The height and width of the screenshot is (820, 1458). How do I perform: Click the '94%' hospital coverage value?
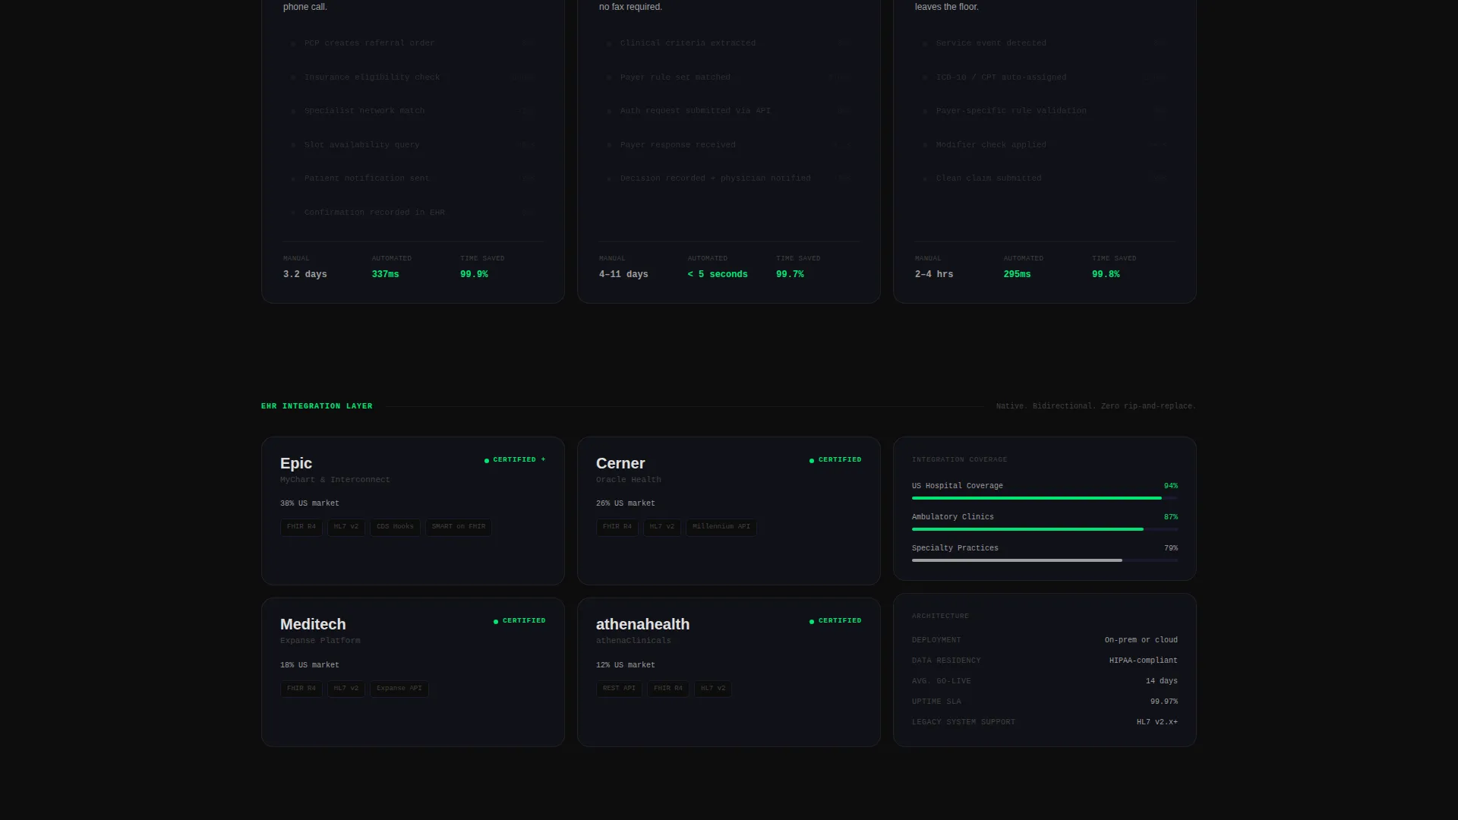pos(1171,486)
